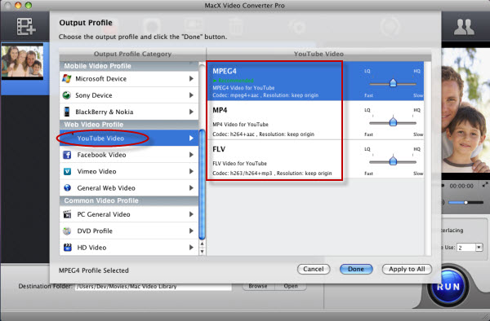Click the Destination Folder path field

coord(154,287)
